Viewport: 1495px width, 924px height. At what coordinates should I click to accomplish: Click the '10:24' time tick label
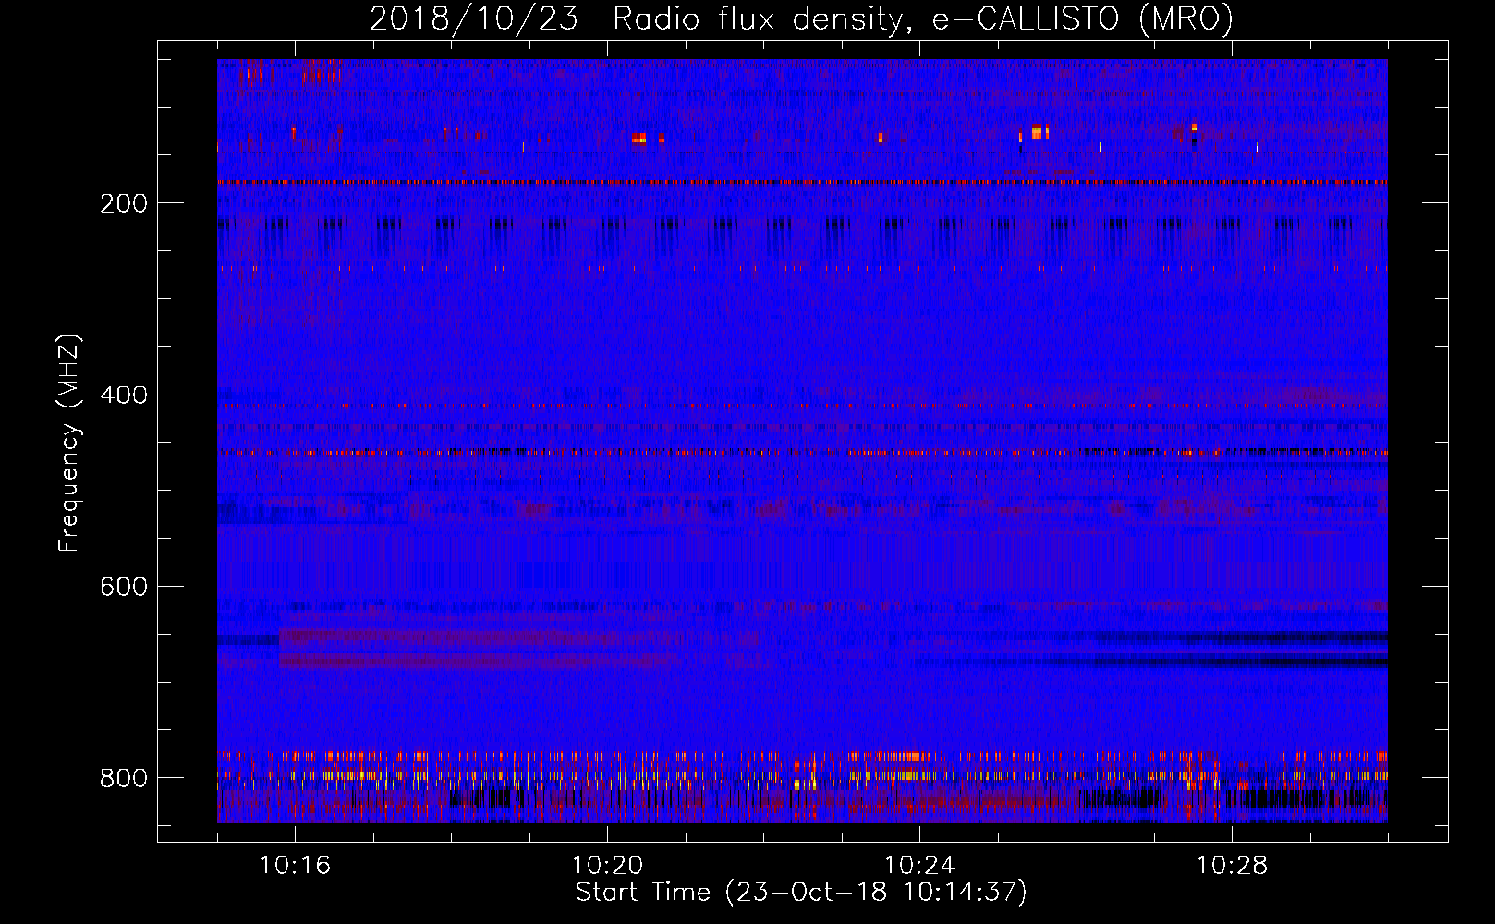click(919, 865)
